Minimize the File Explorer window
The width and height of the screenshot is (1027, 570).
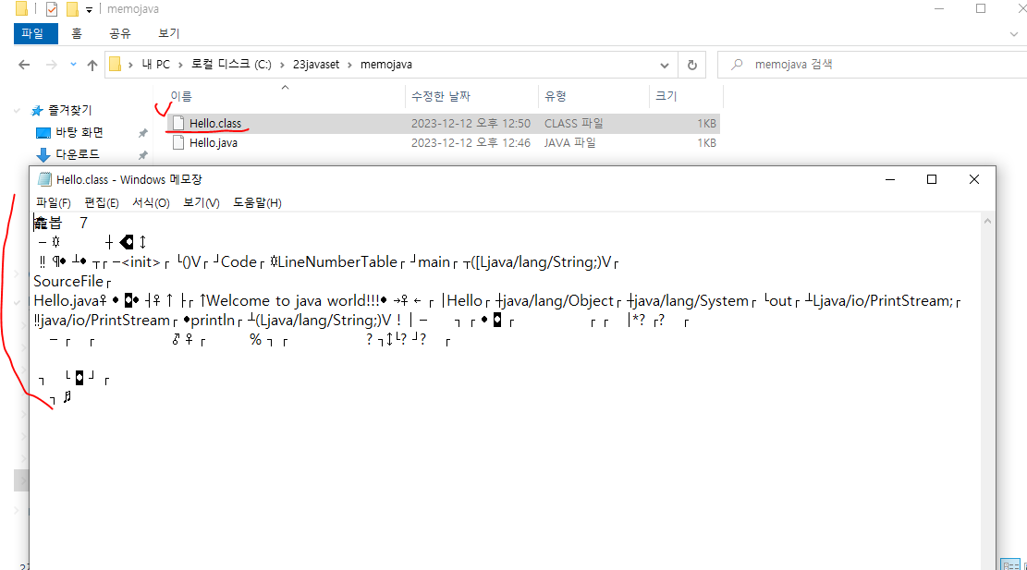(939, 9)
